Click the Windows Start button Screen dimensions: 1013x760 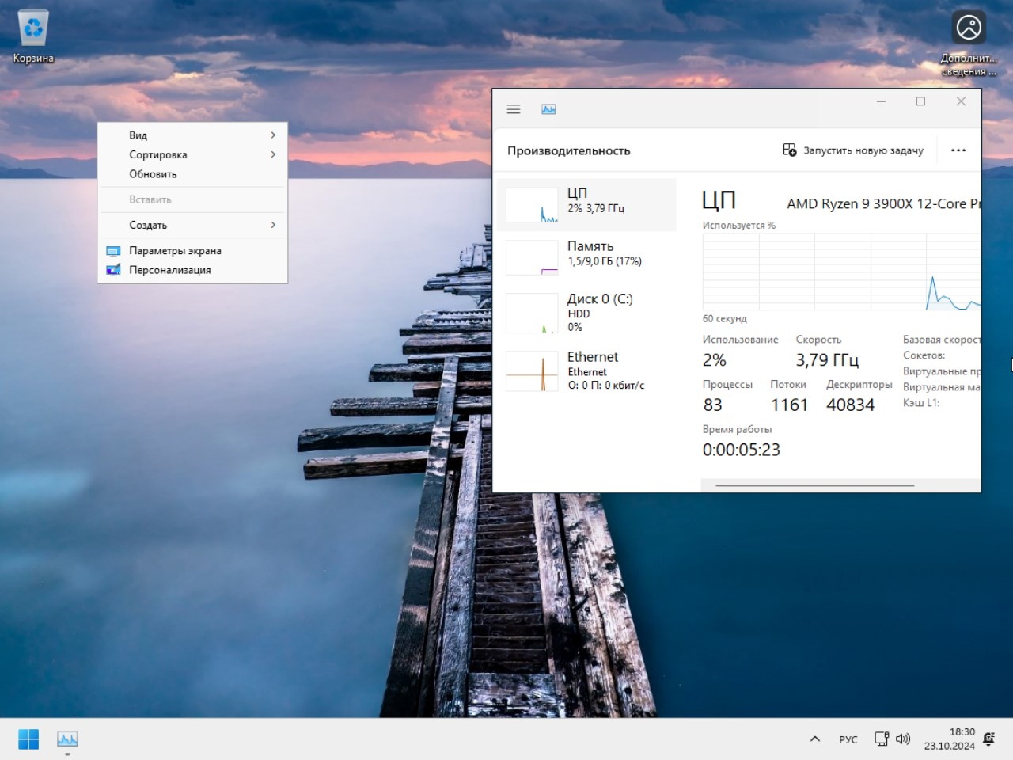[28, 739]
